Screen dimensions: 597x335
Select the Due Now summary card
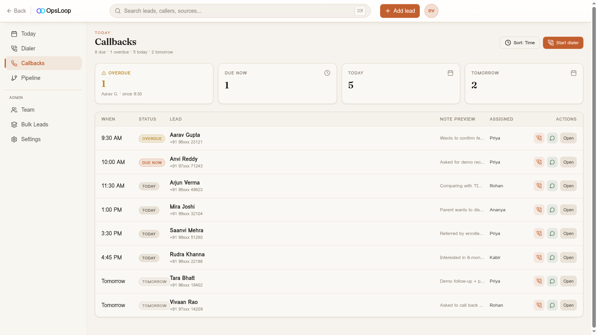pos(278,84)
